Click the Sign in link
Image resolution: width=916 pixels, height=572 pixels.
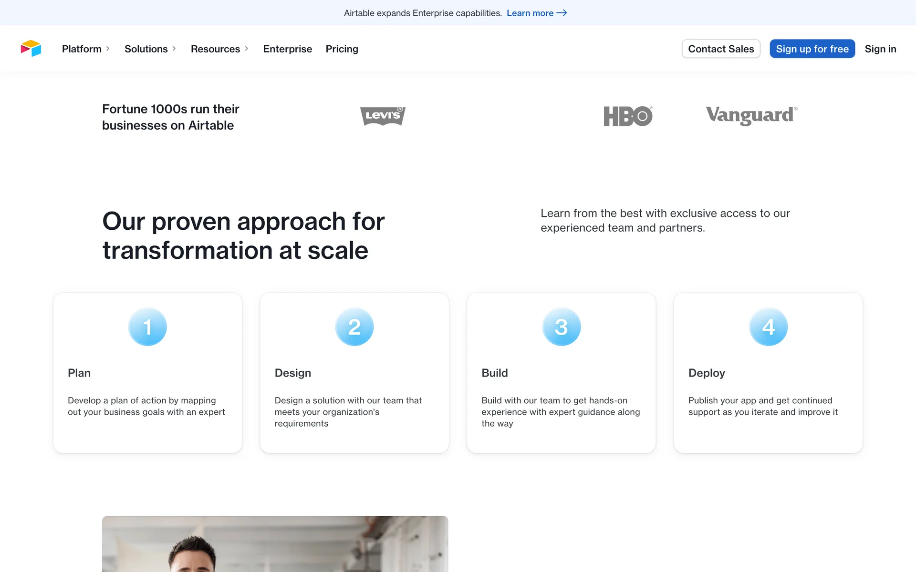tap(880, 49)
